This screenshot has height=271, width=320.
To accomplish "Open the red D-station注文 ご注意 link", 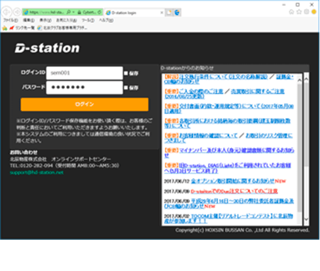I will (234, 191).
